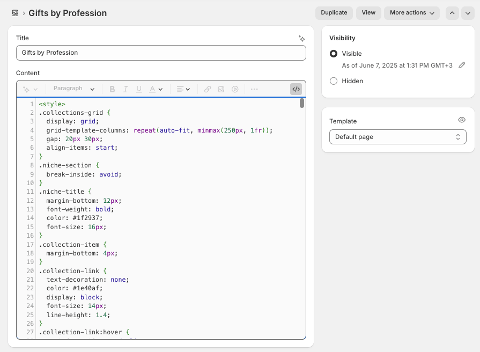The width and height of the screenshot is (480, 352).
Task: Toggle bold formatting in the editor toolbar
Action: pyautogui.click(x=112, y=89)
